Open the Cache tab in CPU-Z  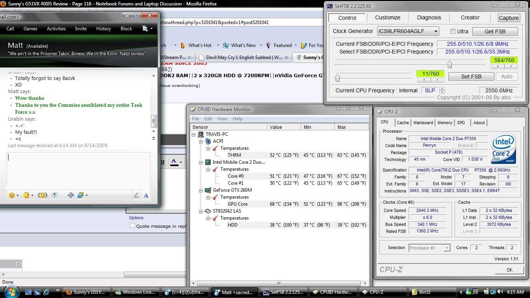[402, 123]
